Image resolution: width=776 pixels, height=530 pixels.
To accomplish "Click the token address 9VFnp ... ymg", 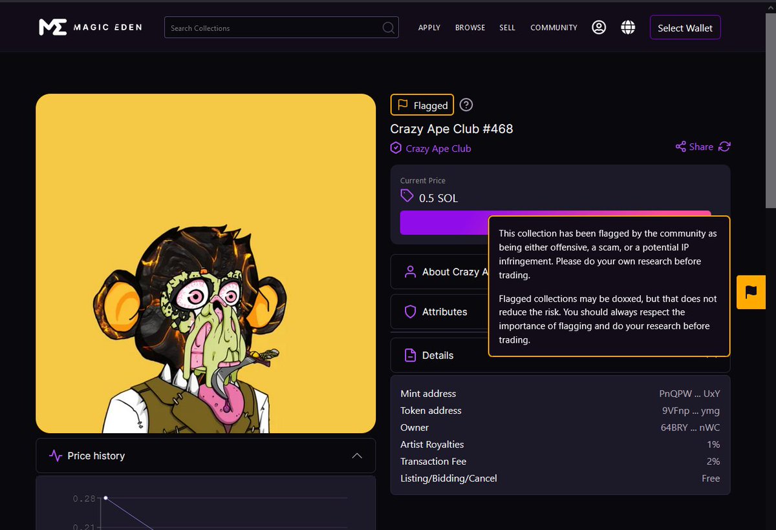I will pyautogui.click(x=691, y=411).
